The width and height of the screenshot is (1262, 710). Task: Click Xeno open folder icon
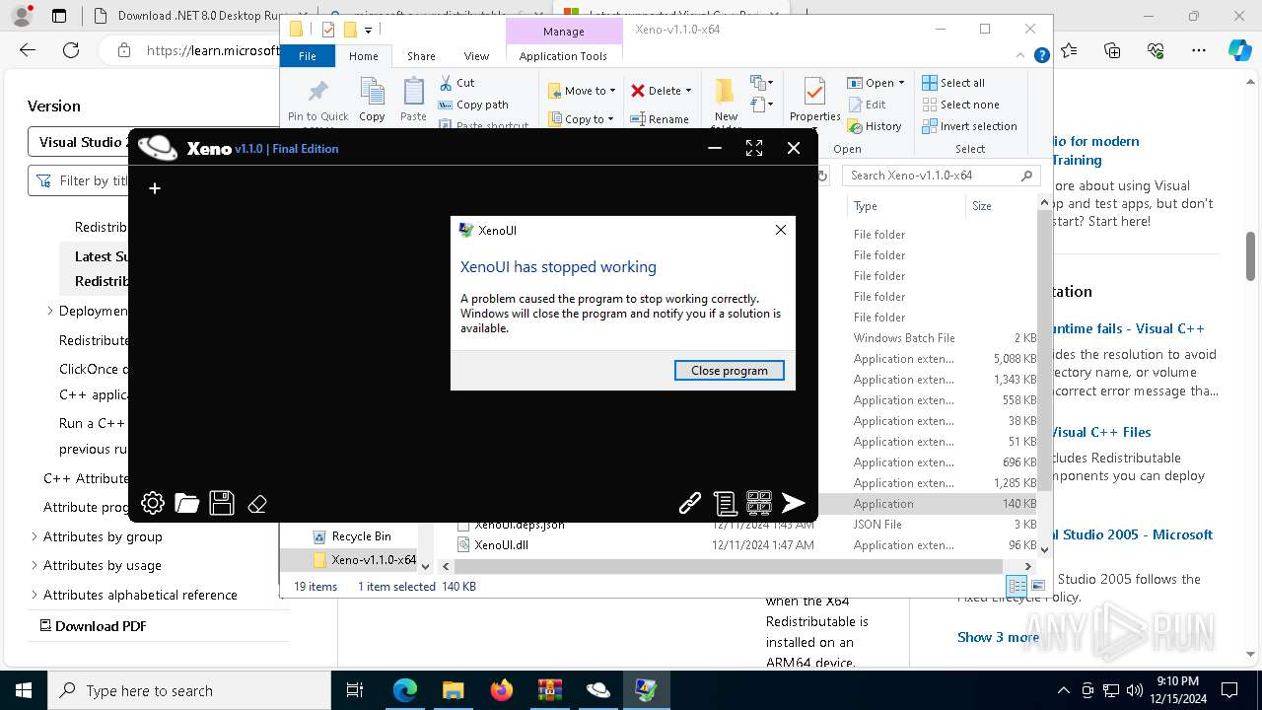(187, 503)
